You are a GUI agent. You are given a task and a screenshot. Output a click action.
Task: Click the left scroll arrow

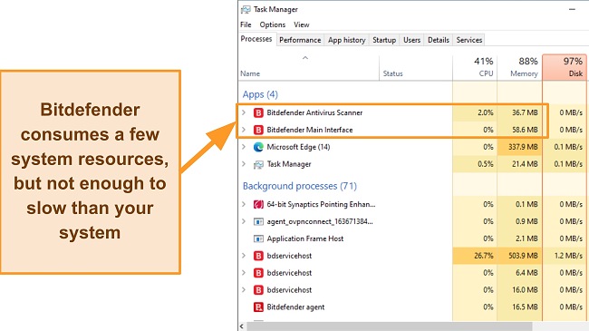[x=242, y=326]
